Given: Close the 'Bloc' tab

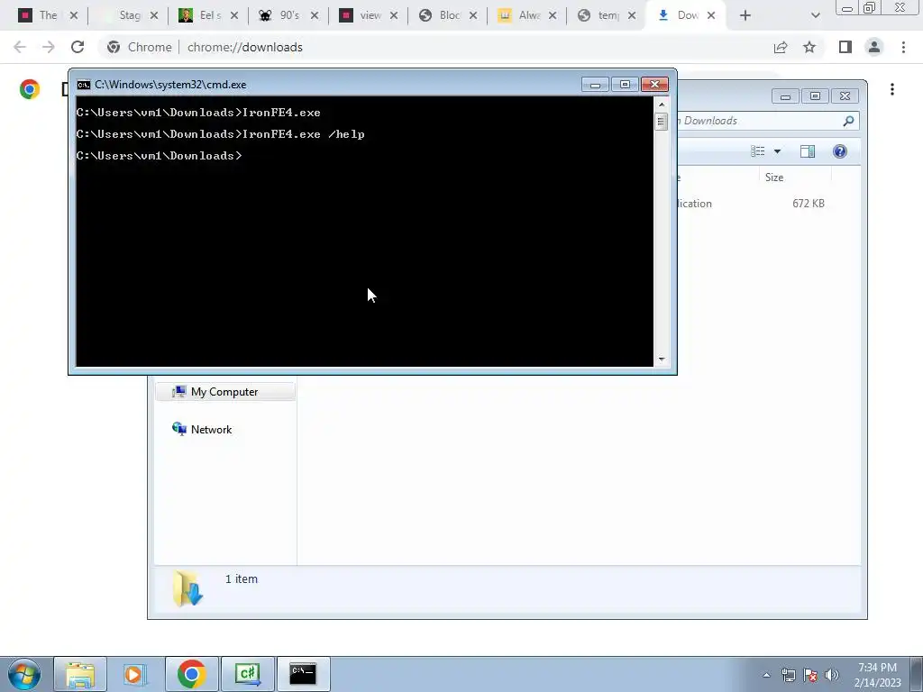Looking at the screenshot, I should click(x=472, y=15).
